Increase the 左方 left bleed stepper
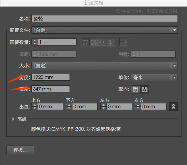187x165 pixels. click(x=104, y=105)
